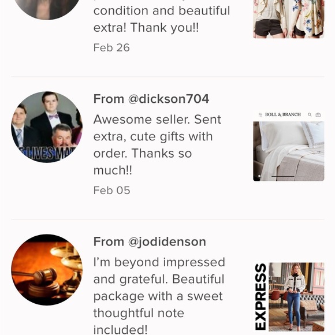
Task: Tap the right arrow on the bedding photo
Action: click(319, 152)
